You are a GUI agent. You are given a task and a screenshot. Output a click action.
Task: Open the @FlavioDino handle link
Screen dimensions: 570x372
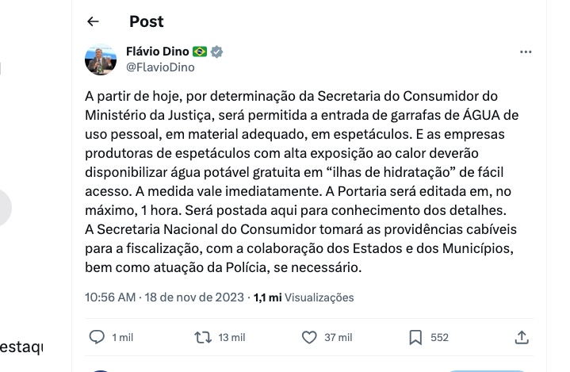coord(160,67)
